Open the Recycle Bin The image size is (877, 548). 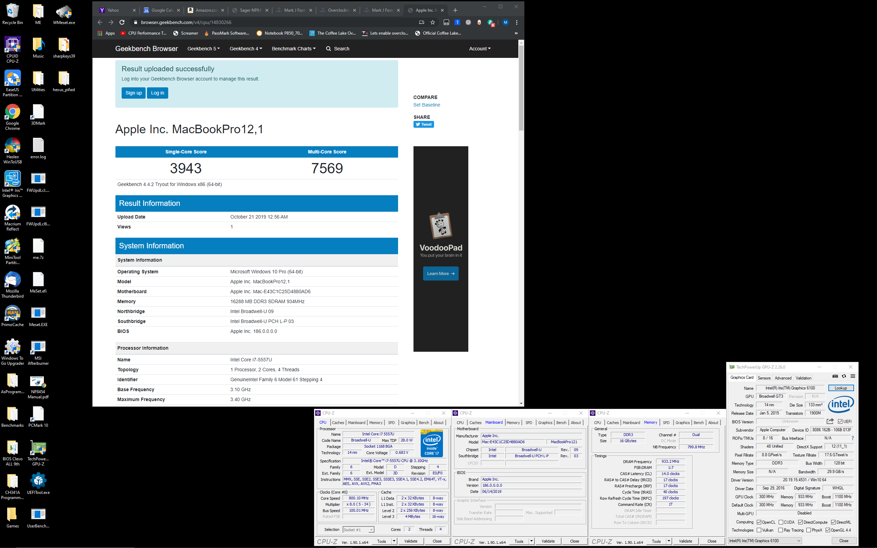coord(12,14)
